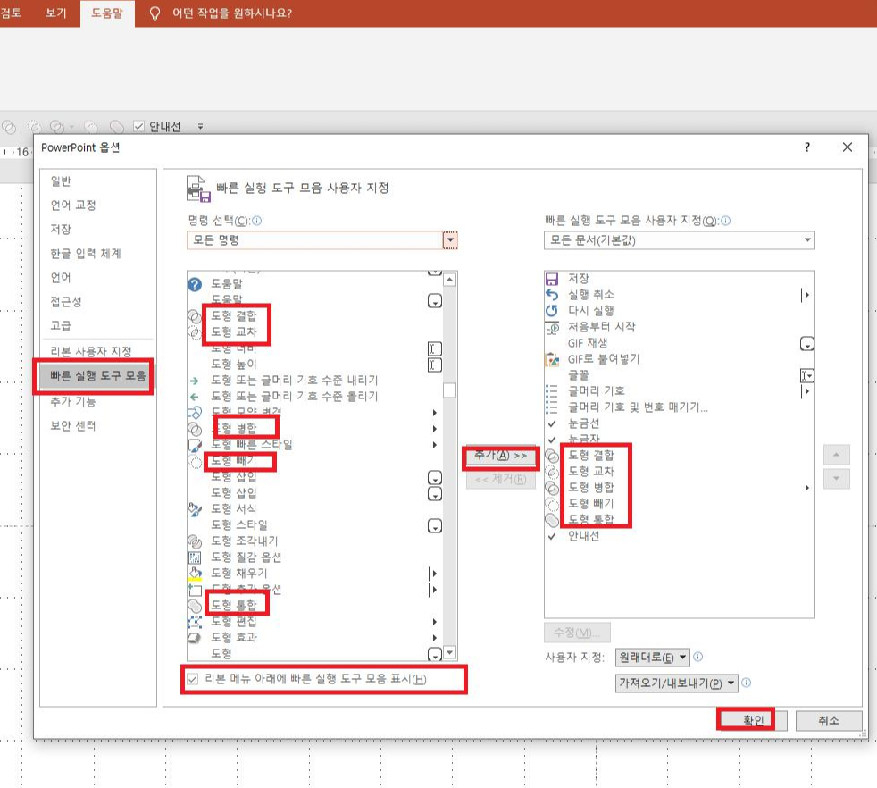Click command list scrollbar down arrow
877x788 pixels.
coord(450,652)
